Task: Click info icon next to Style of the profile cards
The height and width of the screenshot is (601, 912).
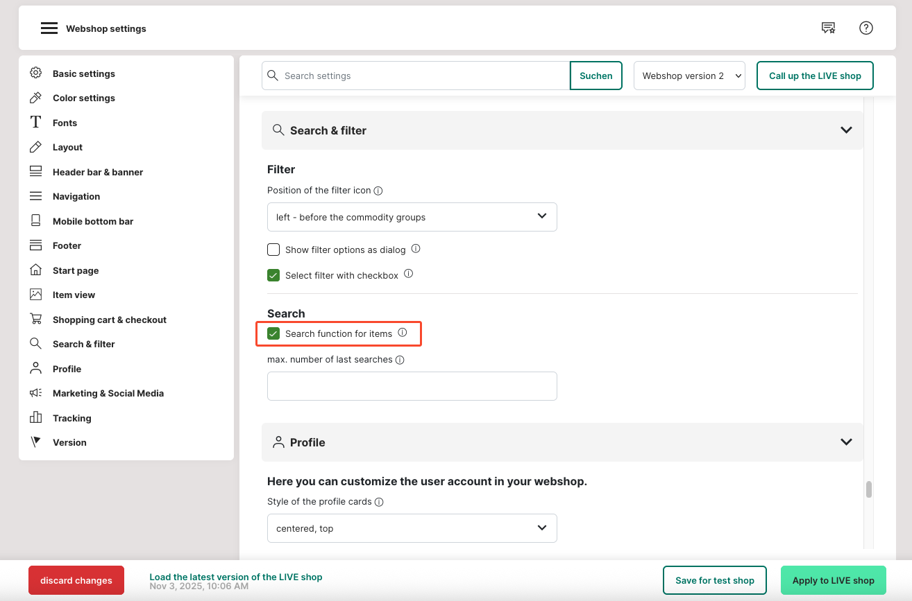Action: click(x=379, y=502)
